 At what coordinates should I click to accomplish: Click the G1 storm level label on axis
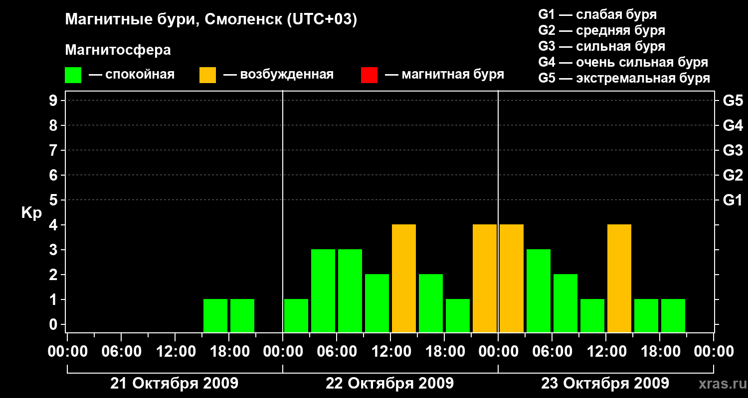[x=733, y=200]
